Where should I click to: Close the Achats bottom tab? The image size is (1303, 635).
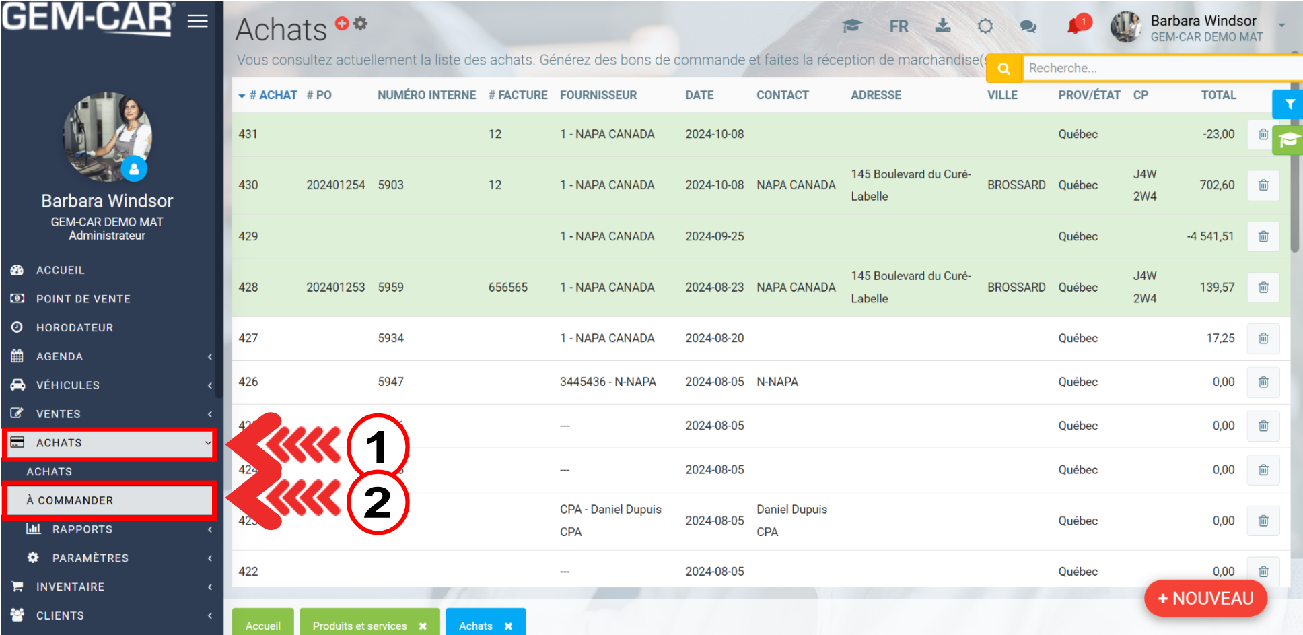(508, 626)
